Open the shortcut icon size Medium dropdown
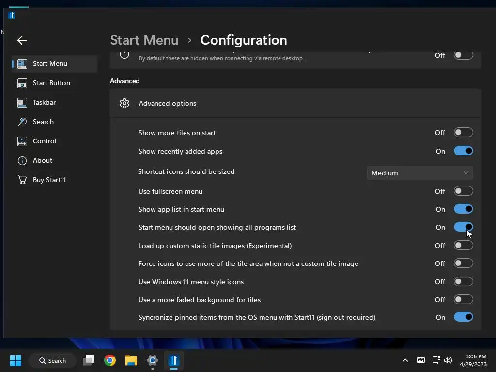 pyautogui.click(x=420, y=173)
